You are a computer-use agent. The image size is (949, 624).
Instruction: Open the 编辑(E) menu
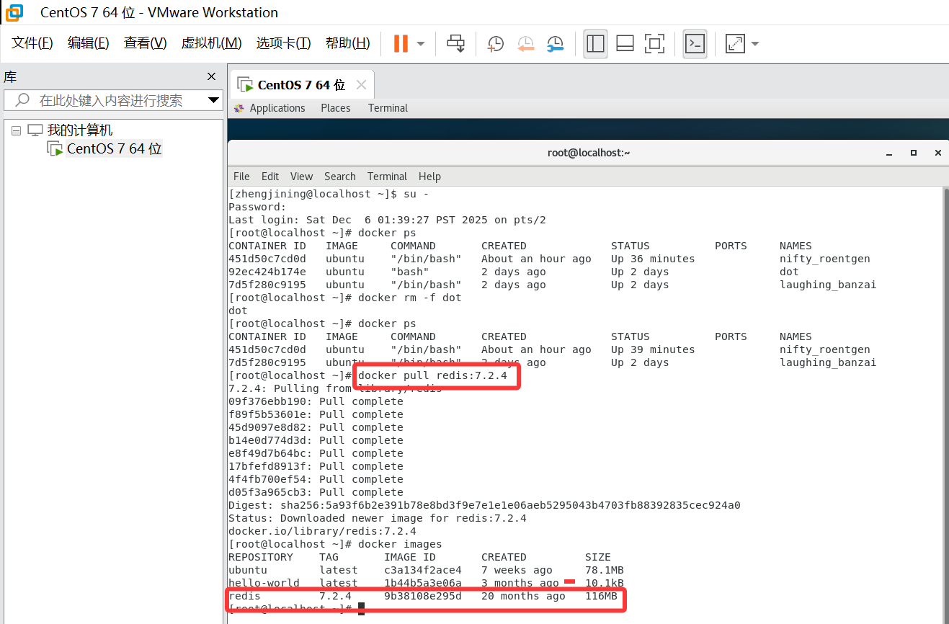pos(88,43)
